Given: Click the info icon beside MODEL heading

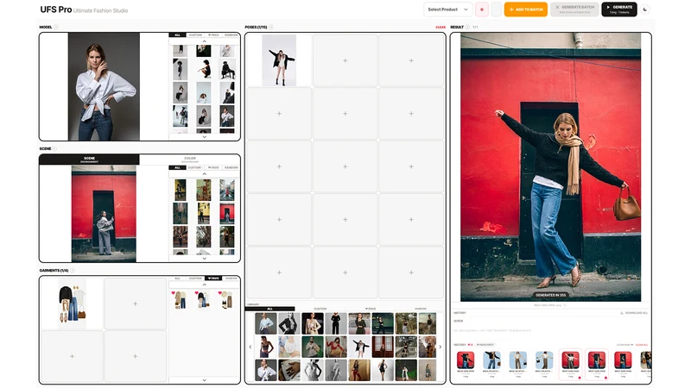Looking at the screenshot, I should pos(56,28).
